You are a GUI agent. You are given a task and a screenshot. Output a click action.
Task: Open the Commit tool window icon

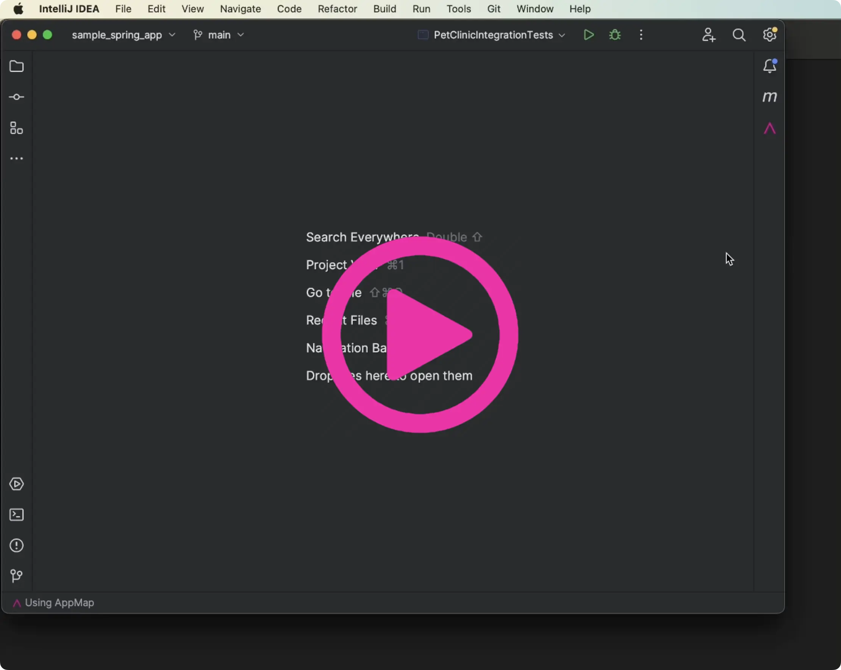coord(16,97)
